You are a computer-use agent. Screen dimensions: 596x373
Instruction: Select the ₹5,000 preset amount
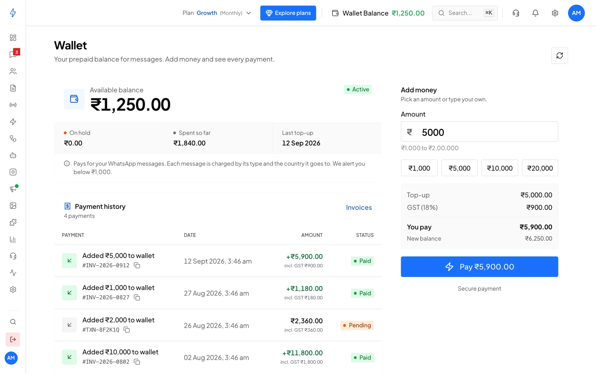[x=459, y=168]
